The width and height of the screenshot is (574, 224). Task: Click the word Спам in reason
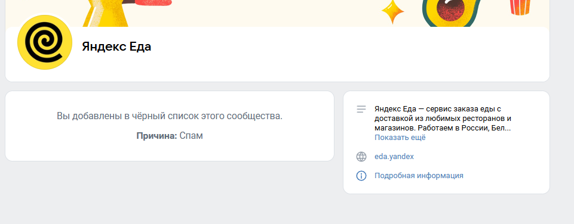[191, 136]
